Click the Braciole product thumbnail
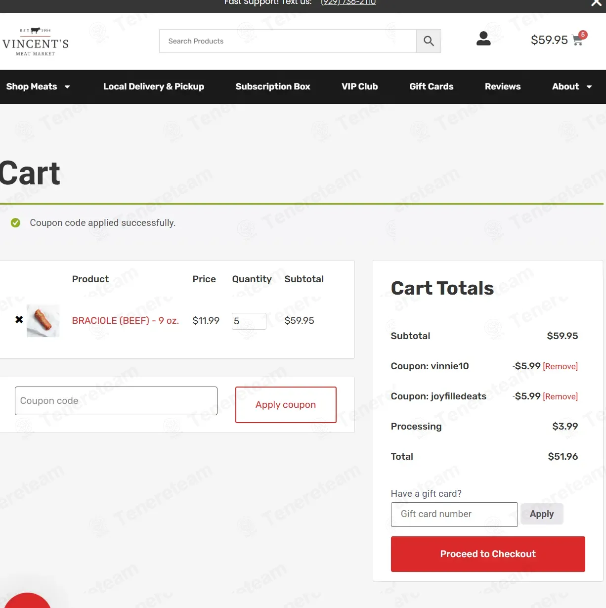The image size is (606, 608). (43, 321)
